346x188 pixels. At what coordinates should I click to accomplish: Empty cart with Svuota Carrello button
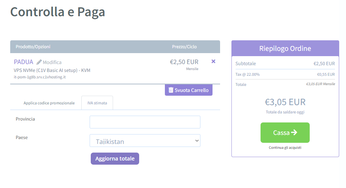tap(189, 90)
